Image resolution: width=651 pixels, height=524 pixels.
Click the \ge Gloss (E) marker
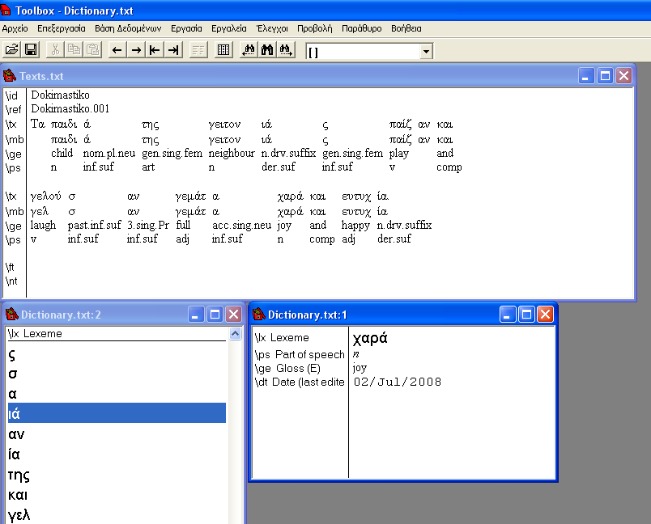[x=287, y=368]
